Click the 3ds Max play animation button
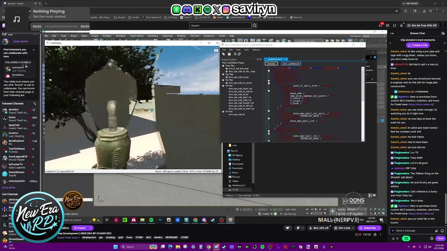The height and width of the screenshot is (251, 447). pyautogui.click(x=316, y=210)
